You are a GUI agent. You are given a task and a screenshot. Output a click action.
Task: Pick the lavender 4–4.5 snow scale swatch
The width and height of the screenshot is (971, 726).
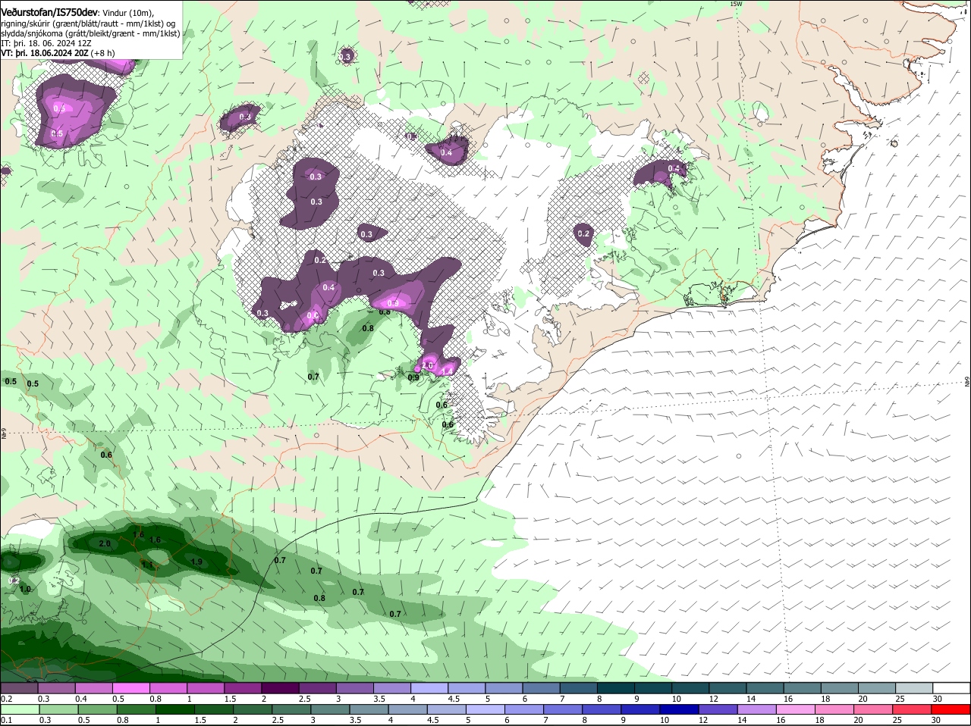click(429, 688)
